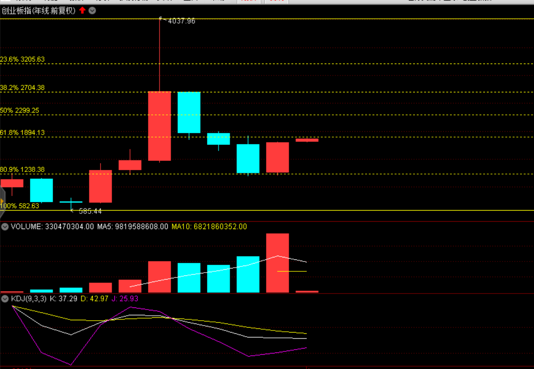Click the short yellow MA10 line in volume panel
534x369 pixels.
point(292,271)
